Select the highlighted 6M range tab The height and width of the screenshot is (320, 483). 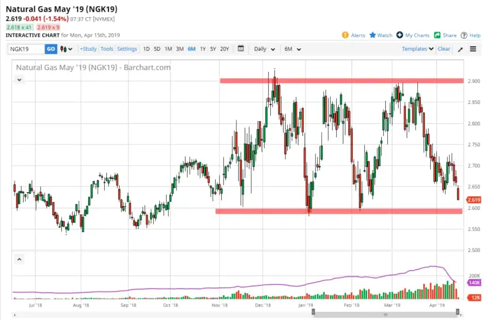click(x=192, y=49)
